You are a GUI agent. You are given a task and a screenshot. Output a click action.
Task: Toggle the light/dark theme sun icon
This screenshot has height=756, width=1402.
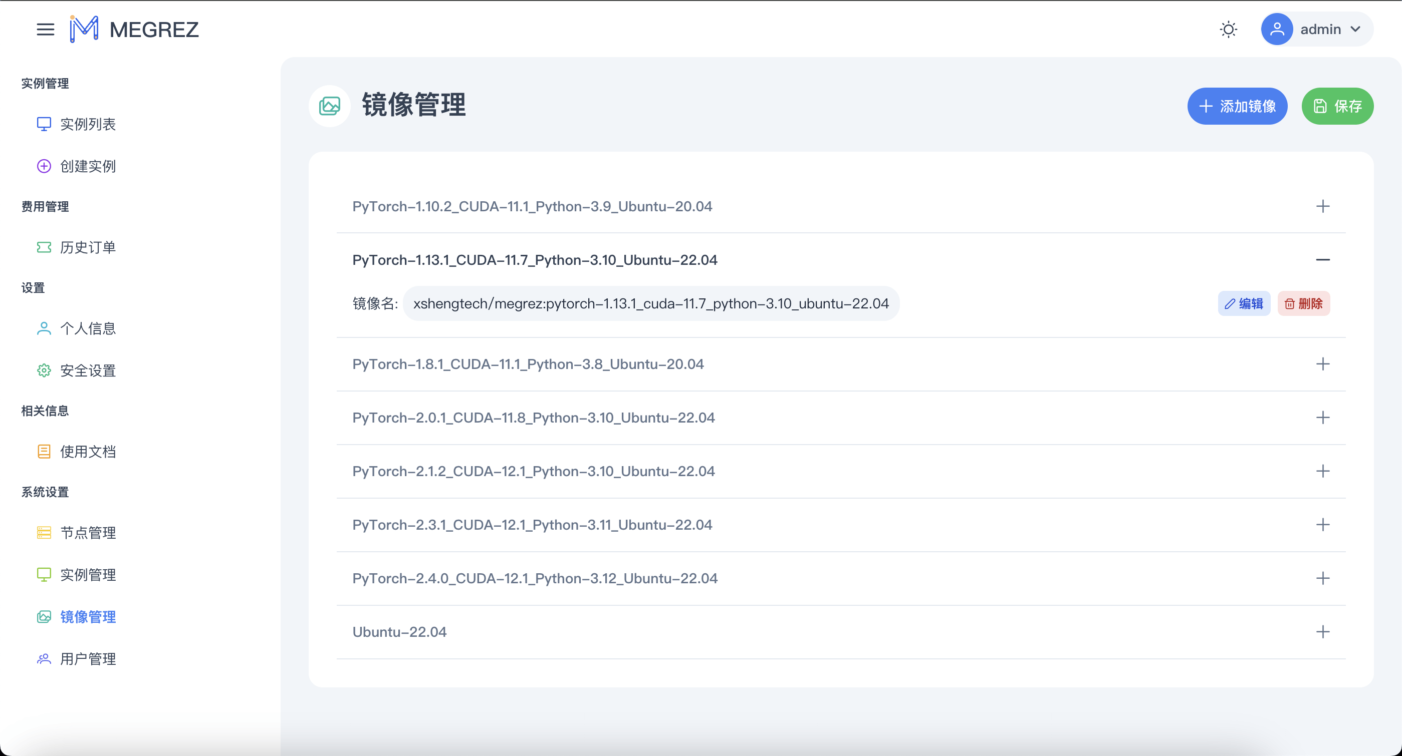click(x=1229, y=30)
